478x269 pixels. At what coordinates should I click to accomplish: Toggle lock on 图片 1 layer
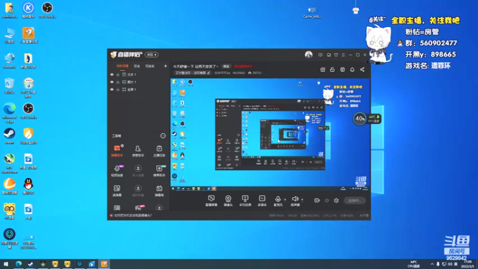pyautogui.click(x=118, y=82)
